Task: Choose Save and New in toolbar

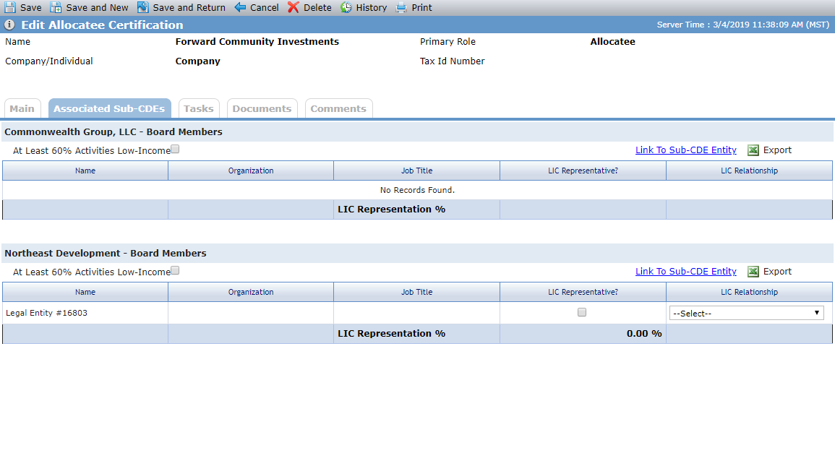Action: point(97,7)
